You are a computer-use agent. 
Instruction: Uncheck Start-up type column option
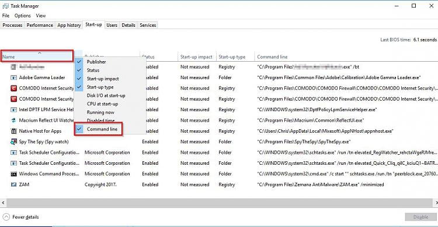100,87
